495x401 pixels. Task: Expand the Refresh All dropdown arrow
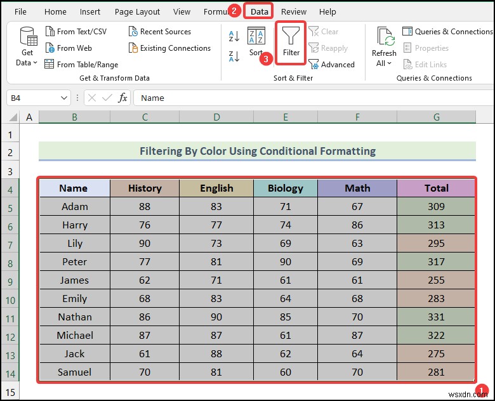[x=389, y=63]
